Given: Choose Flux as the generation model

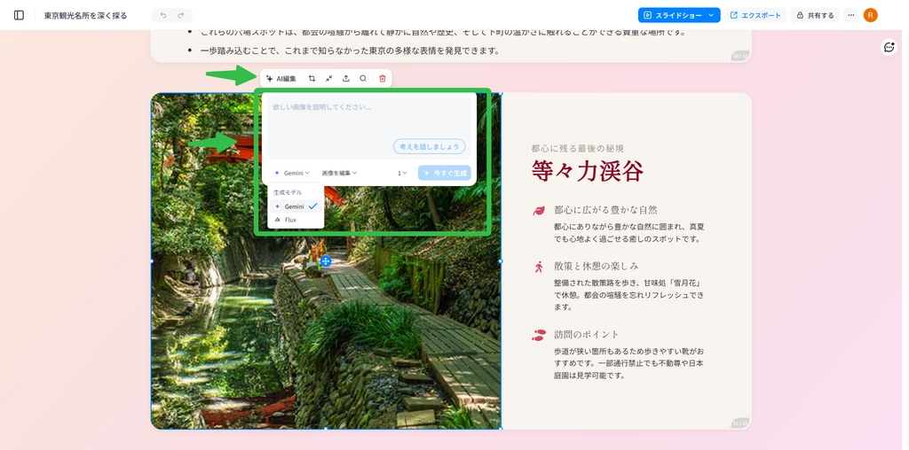Looking at the screenshot, I should [290, 220].
